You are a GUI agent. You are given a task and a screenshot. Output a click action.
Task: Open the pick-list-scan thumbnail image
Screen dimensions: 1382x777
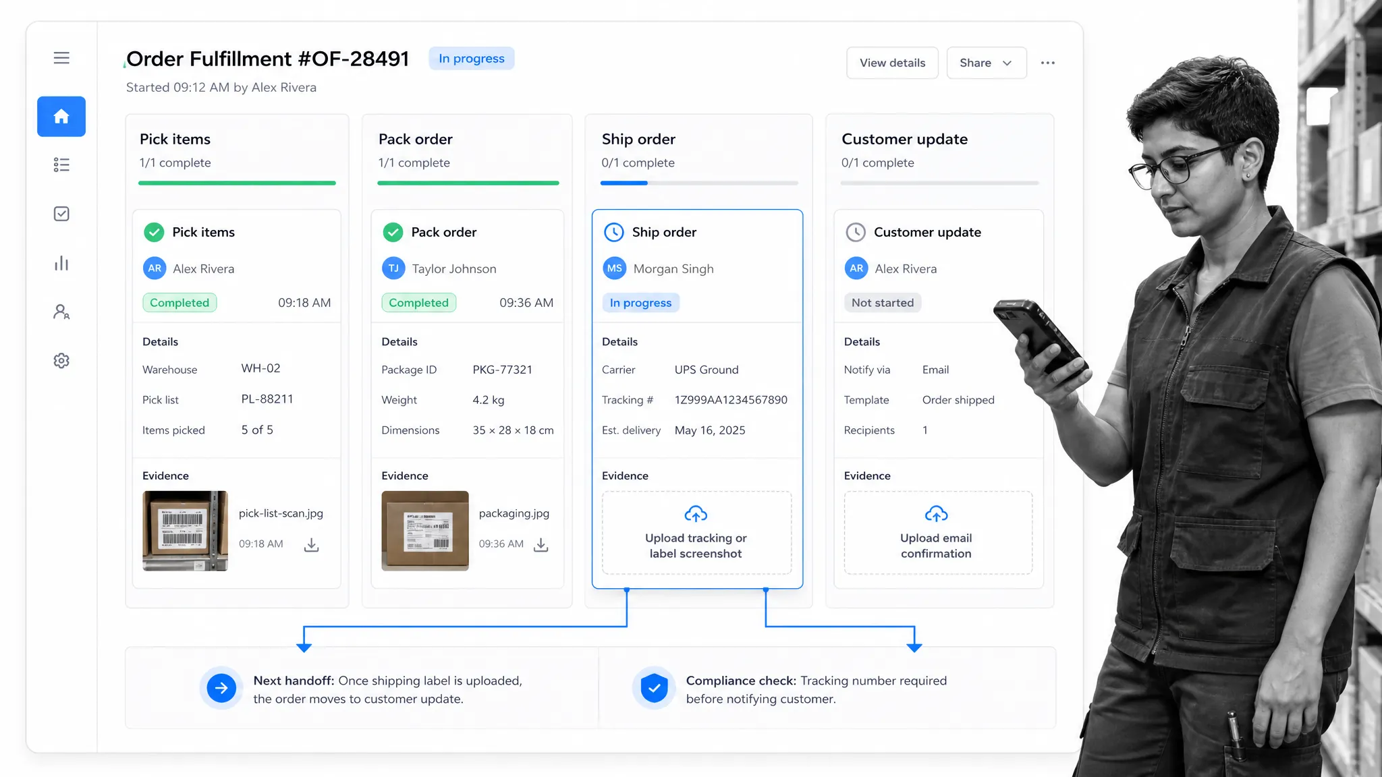click(185, 531)
